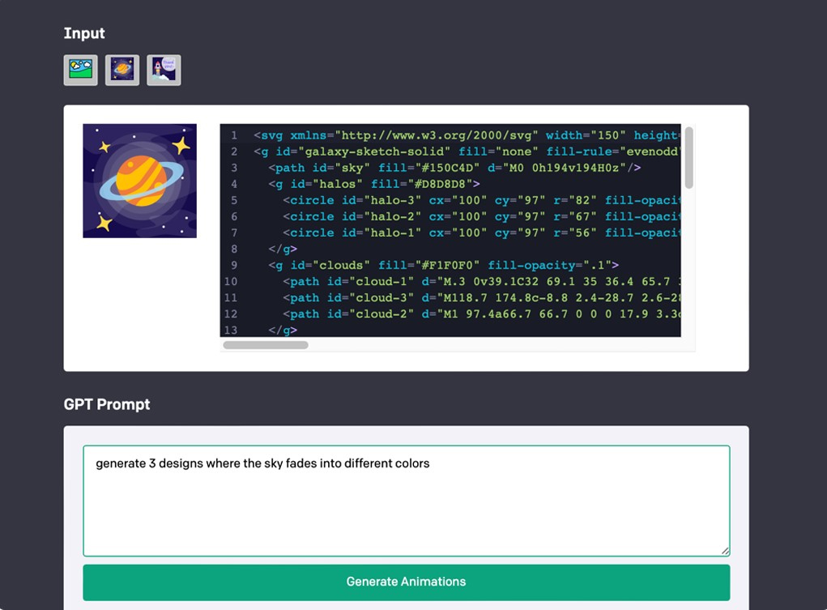Click the Generate Animations button
Screen dimensions: 827x610
[406, 582]
